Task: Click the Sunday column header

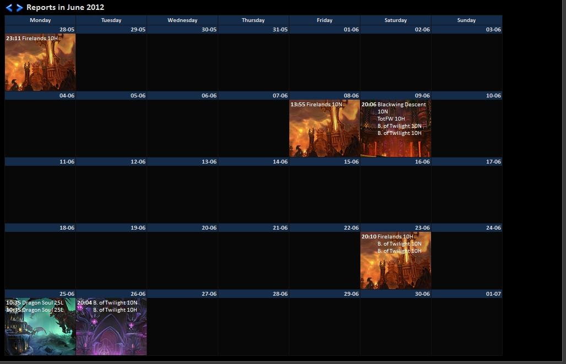Action: coord(466,20)
